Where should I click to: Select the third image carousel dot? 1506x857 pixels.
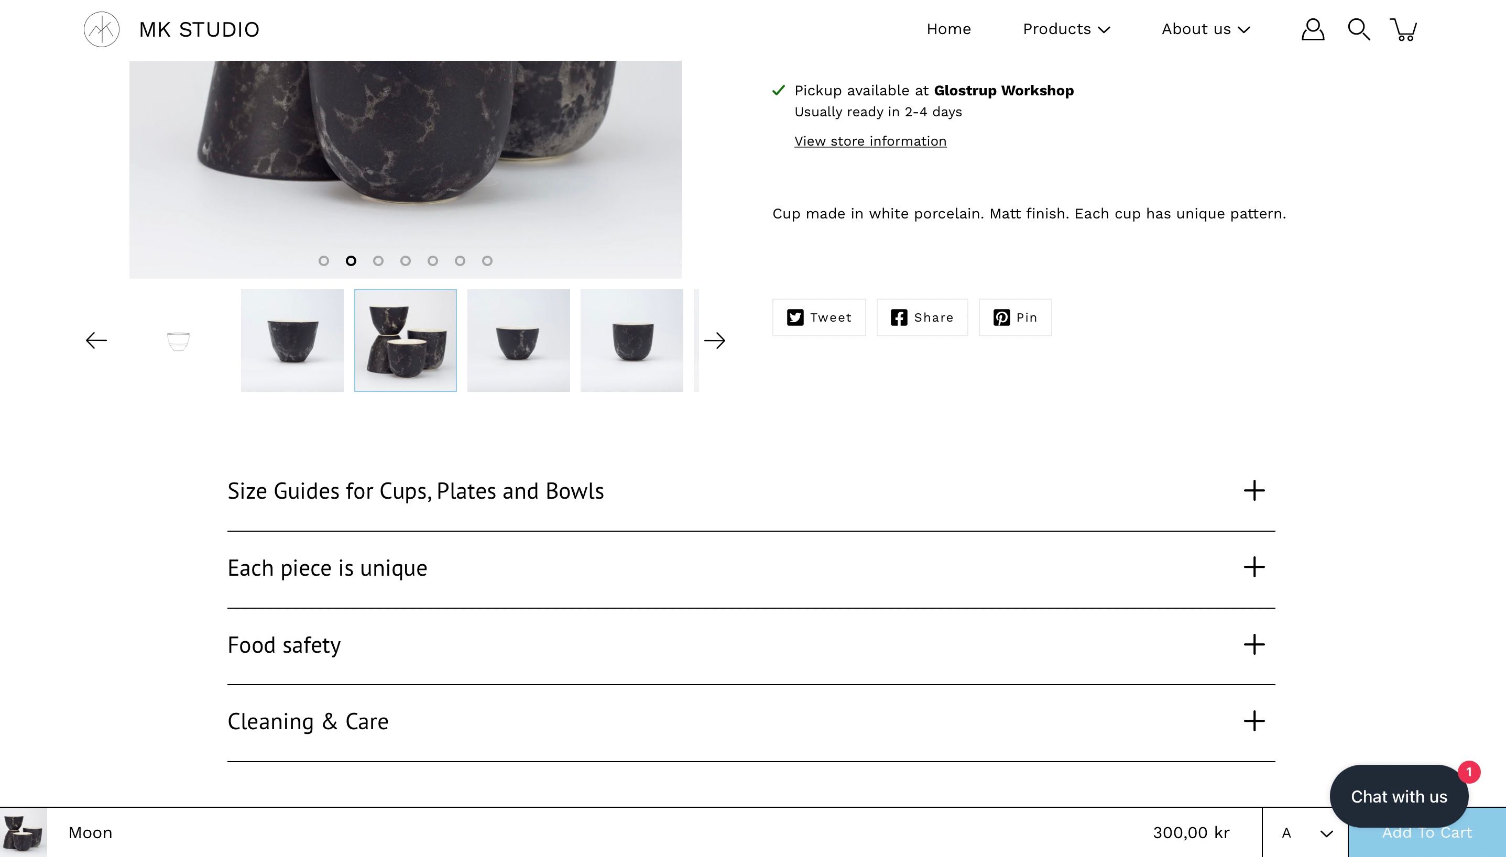378,261
